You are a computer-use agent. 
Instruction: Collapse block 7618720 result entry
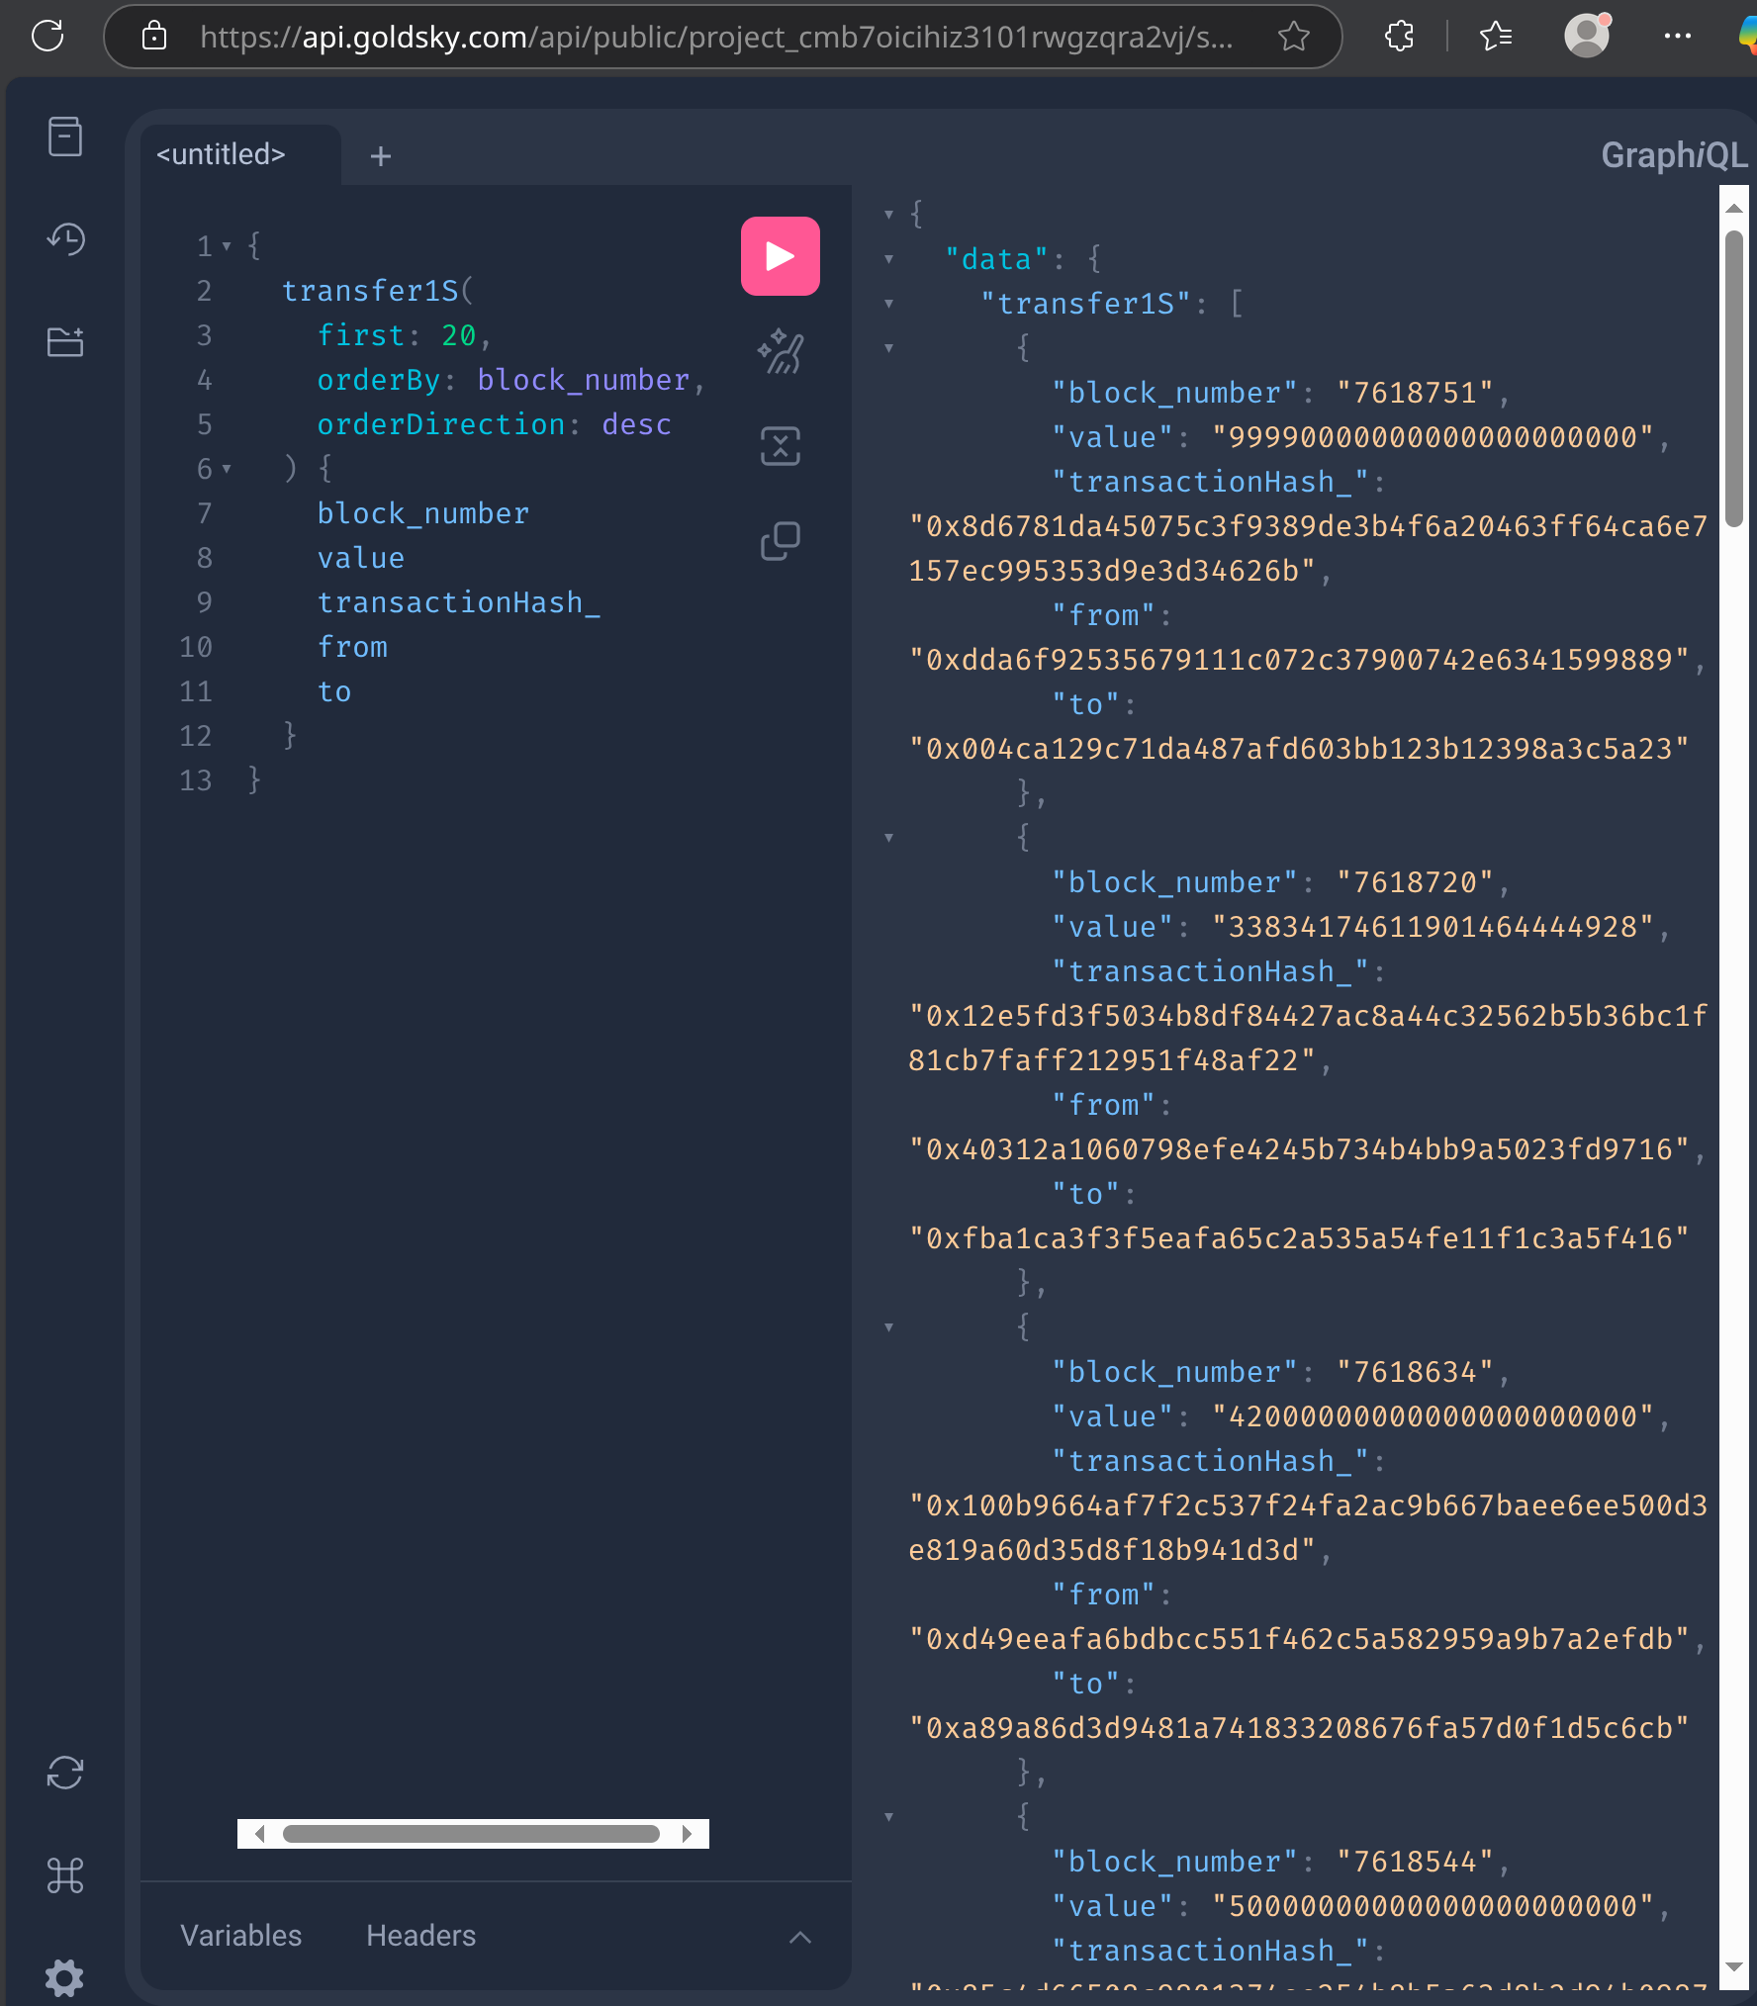888,837
